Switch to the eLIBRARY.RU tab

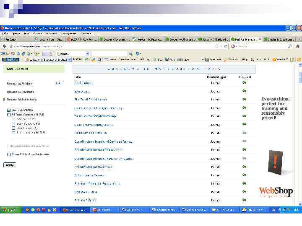pyautogui.click(x=82, y=39)
